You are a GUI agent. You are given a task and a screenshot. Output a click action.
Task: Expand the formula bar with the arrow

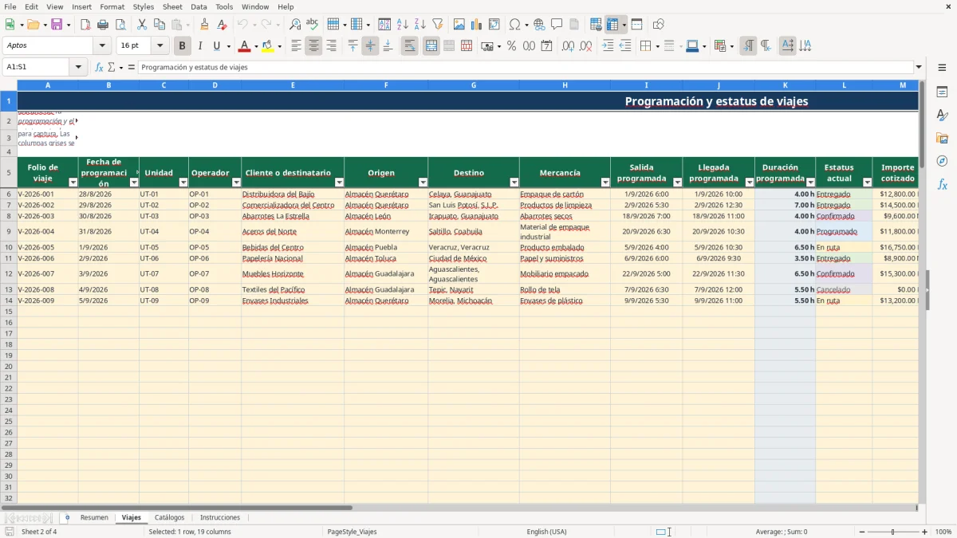pyautogui.click(x=919, y=67)
